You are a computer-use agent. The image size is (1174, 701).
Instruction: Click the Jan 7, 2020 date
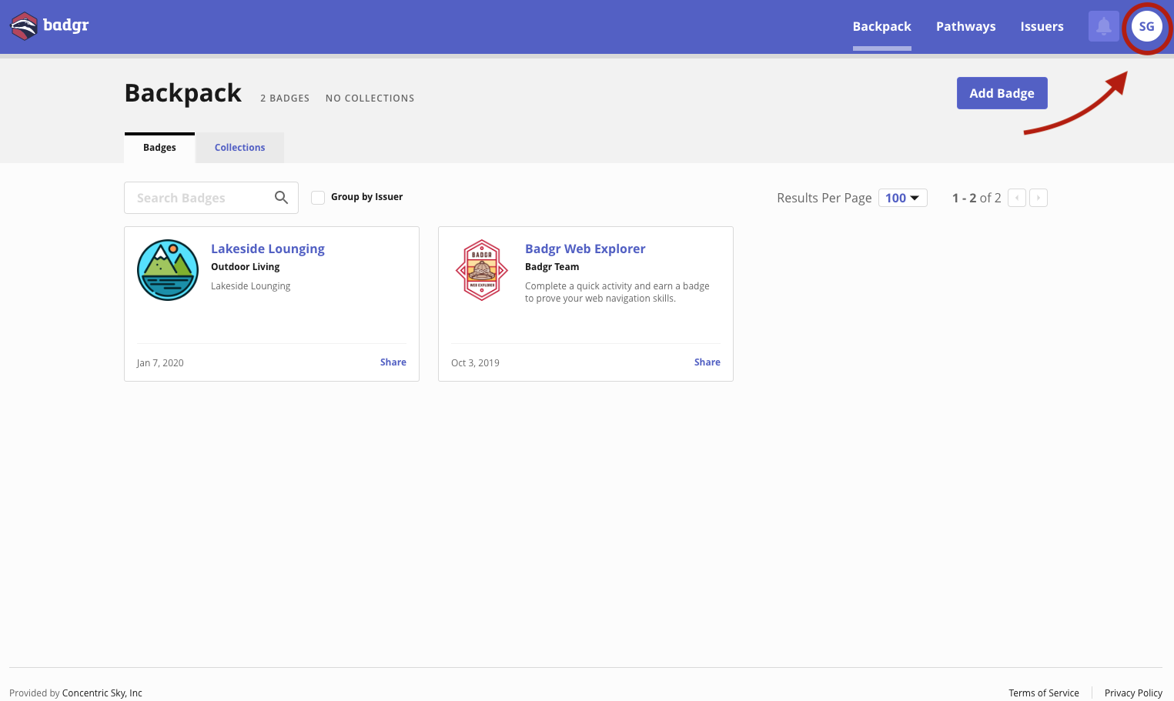[160, 363]
